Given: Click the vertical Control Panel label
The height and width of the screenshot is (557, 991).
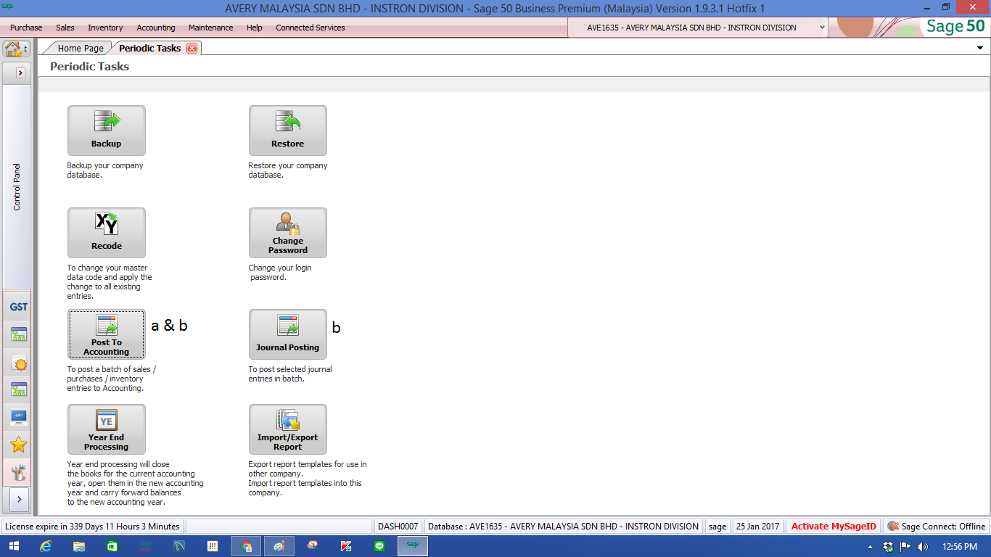Looking at the screenshot, I should pos(17,187).
